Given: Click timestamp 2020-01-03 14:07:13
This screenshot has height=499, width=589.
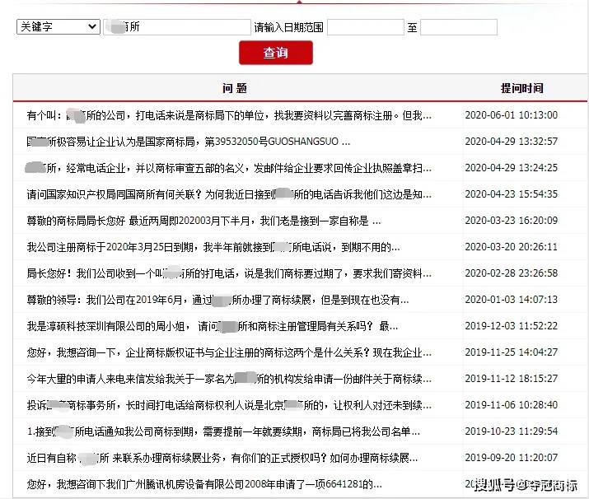Looking at the screenshot, I should pos(512,299).
